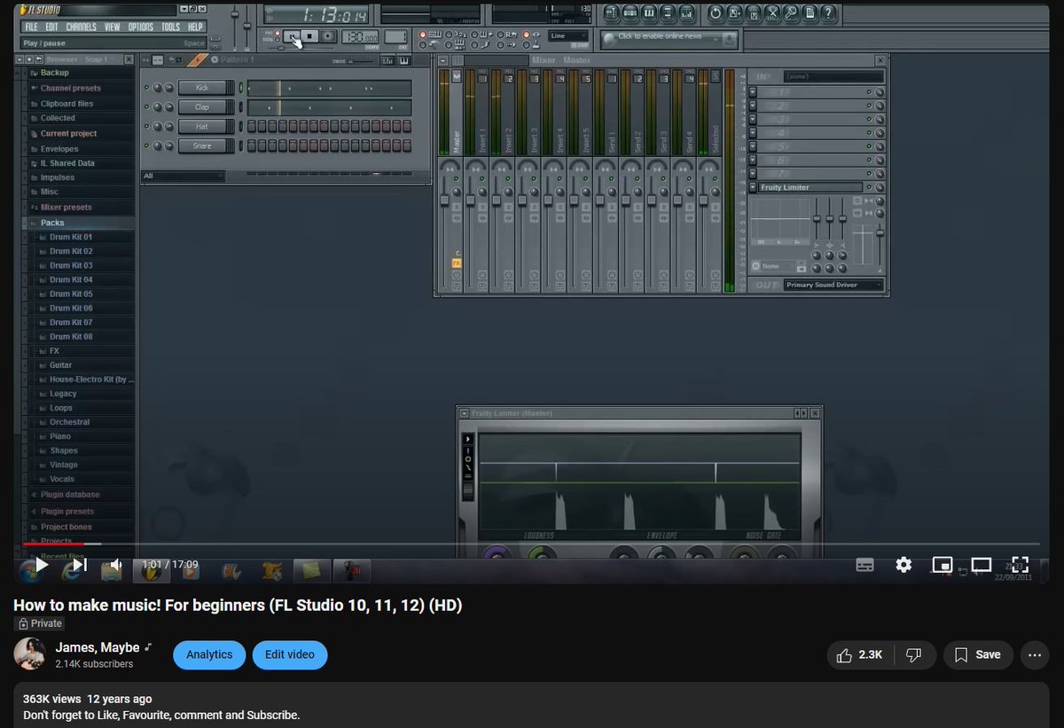Mute the Kick channel green LED

145,88
